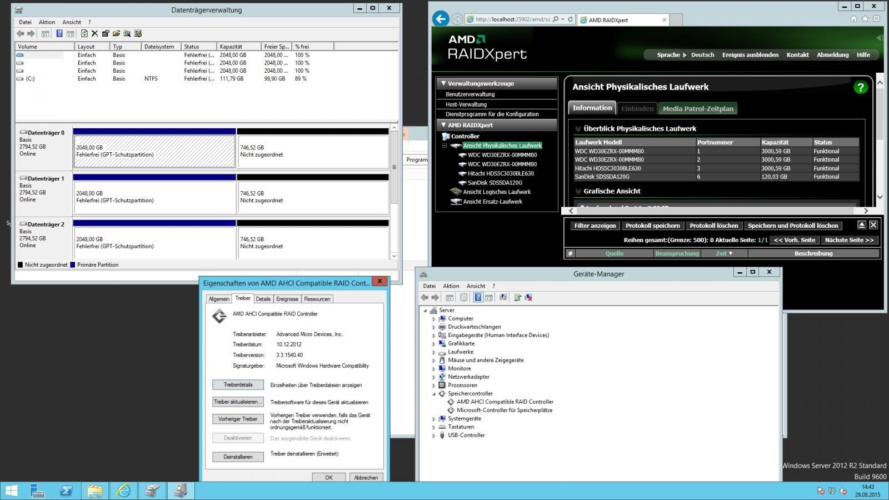
Task: Click IE settings gear icon
Action: coord(876,19)
